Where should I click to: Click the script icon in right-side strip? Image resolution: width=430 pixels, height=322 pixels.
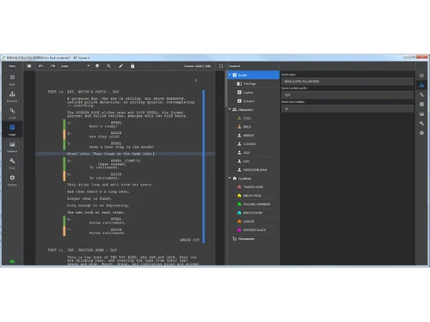coord(421,104)
